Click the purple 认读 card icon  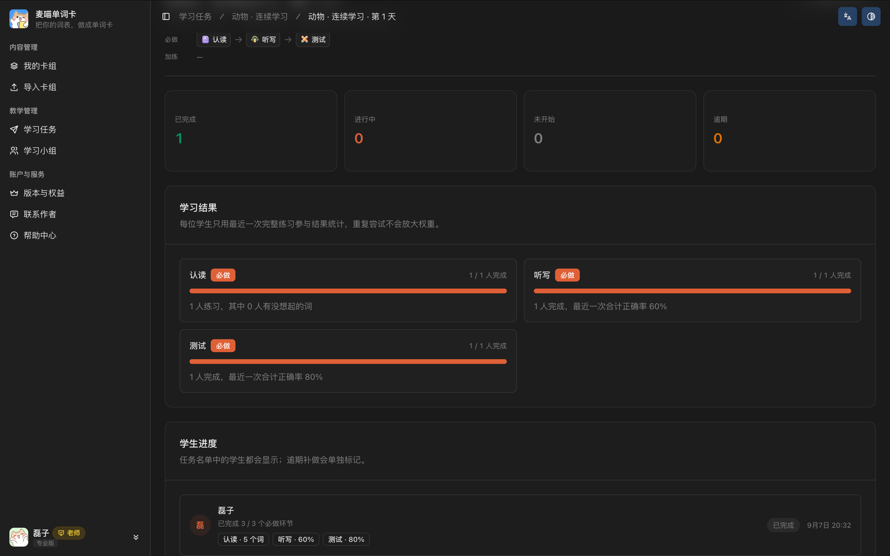point(206,39)
